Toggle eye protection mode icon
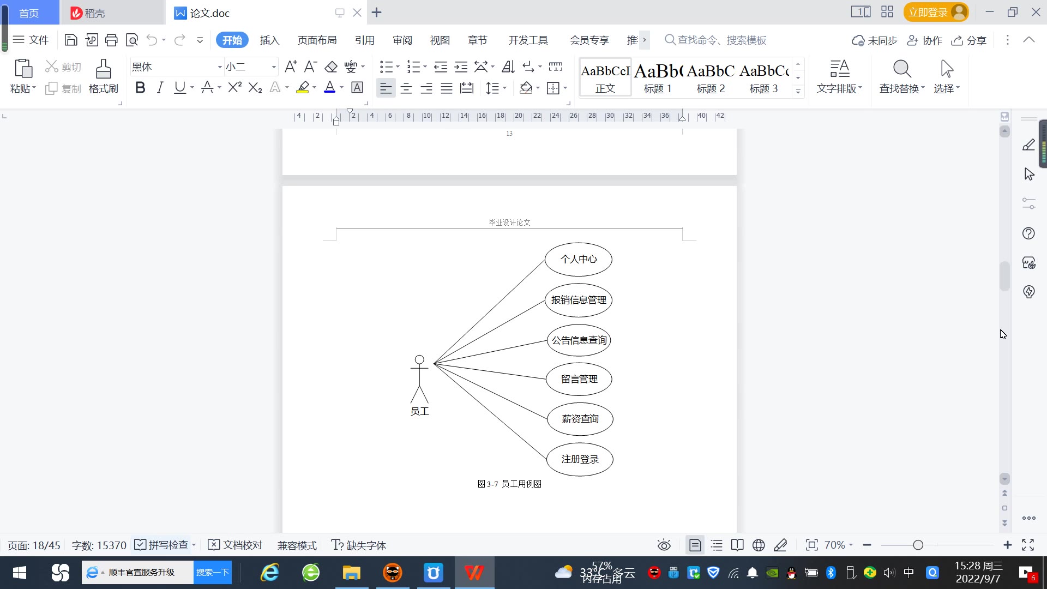Screen dimensions: 1047x589 pos(664,545)
